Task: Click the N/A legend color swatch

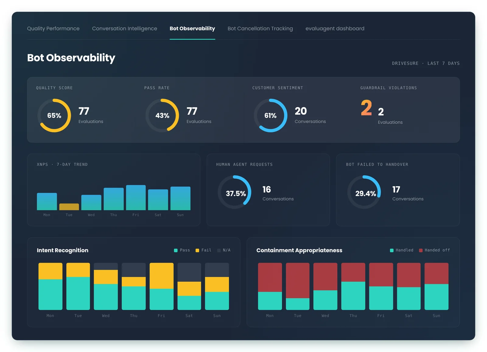Action: (219, 250)
